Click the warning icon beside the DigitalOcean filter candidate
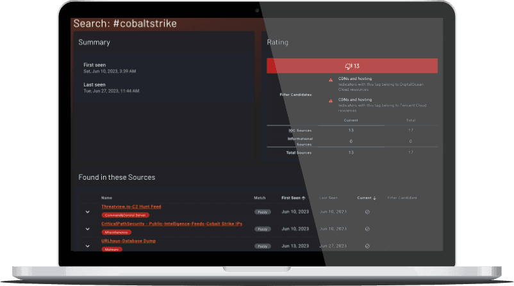 (x=331, y=80)
